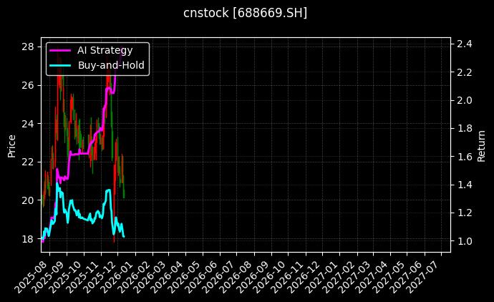494x302 pixels.
Task: Click the end of the cyan Buy-and-Hold line
Action: tap(124, 236)
